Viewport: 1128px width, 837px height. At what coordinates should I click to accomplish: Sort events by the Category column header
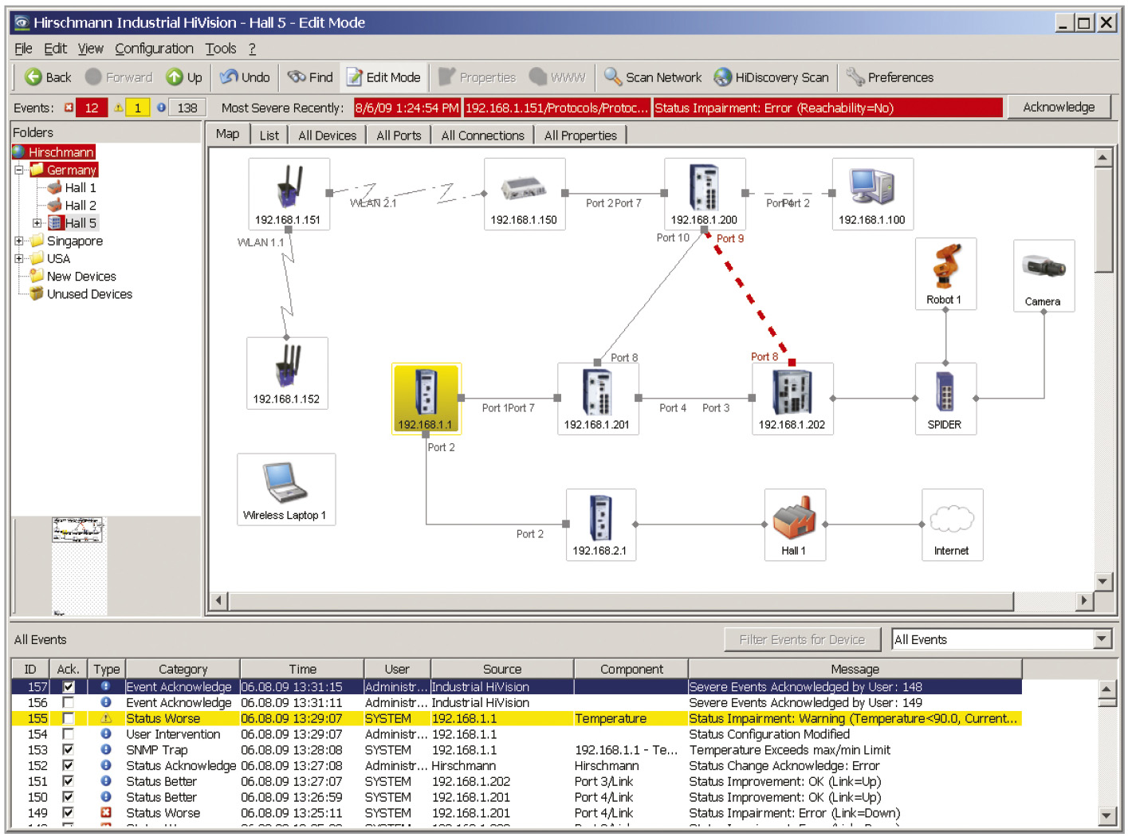coord(183,669)
